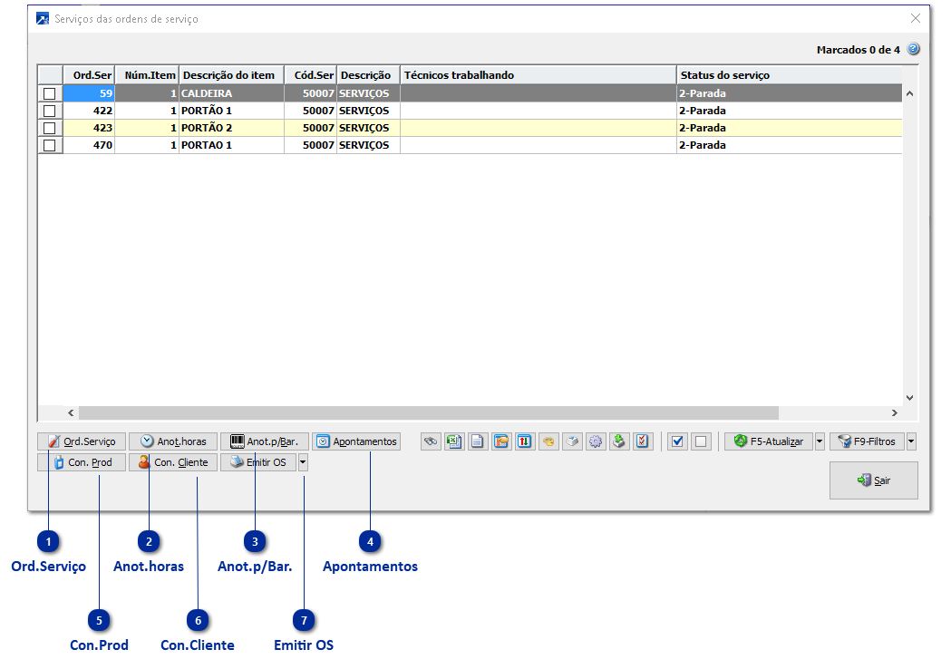
Task: Select the row checkbox for order 470
Action: click(50, 145)
